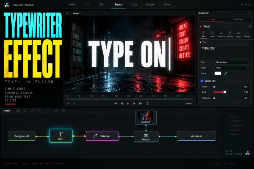This screenshot has height=169, width=254.
Task: Collapse the Text section triangle
Action: pos(201,42)
